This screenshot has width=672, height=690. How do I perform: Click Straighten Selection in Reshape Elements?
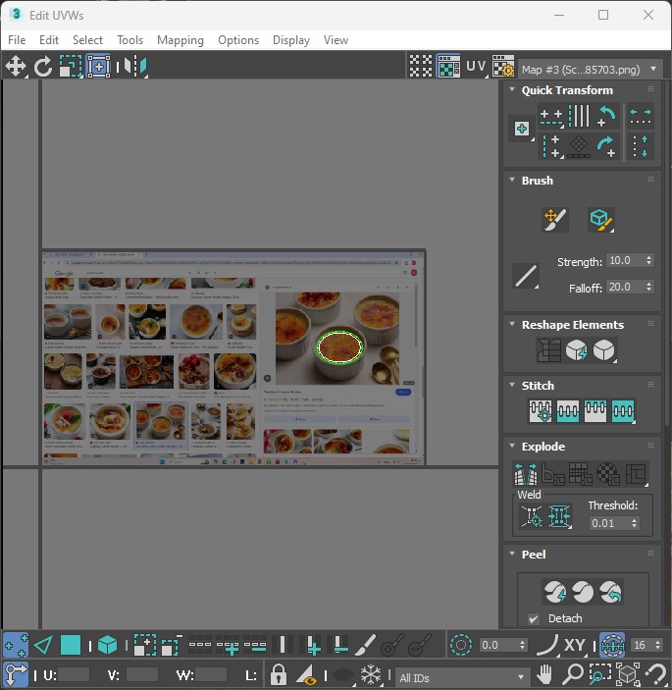click(548, 350)
